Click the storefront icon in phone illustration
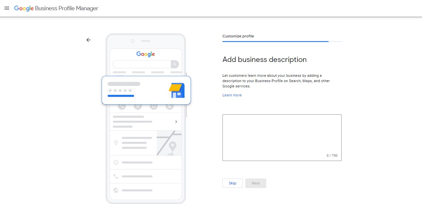The image size is (422, 204). coord(177,90)
